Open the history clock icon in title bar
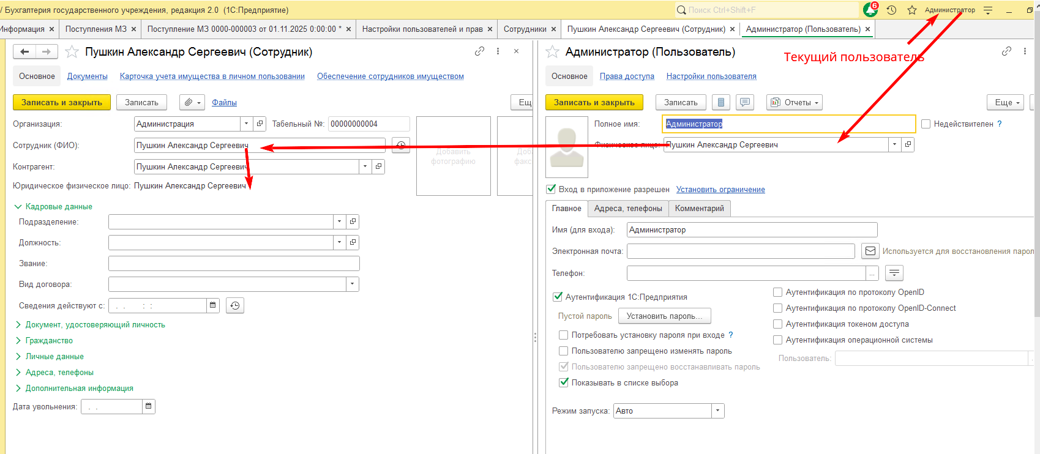Screen dimensions: 1040x454 891,10
